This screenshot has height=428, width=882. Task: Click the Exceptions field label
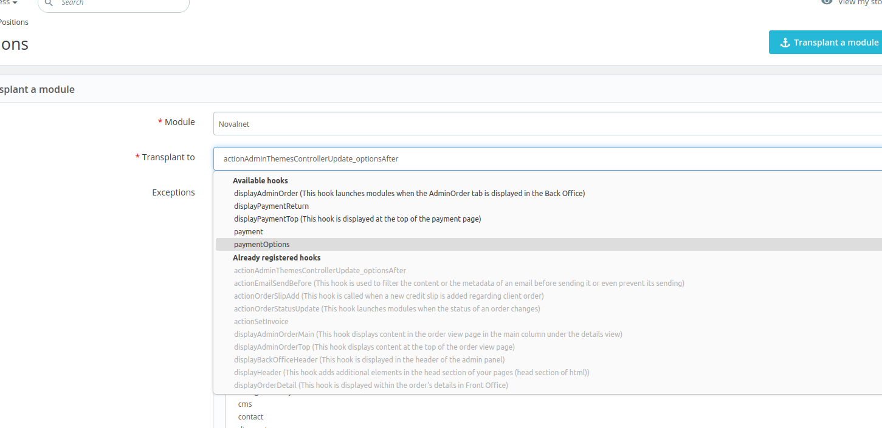pos(173,192)
